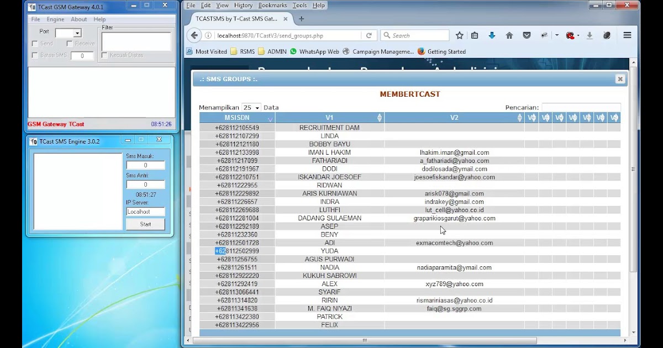
Task: Open the ADMIN bookmark folder
Action: pyautogui.click(x=272, y=51)
